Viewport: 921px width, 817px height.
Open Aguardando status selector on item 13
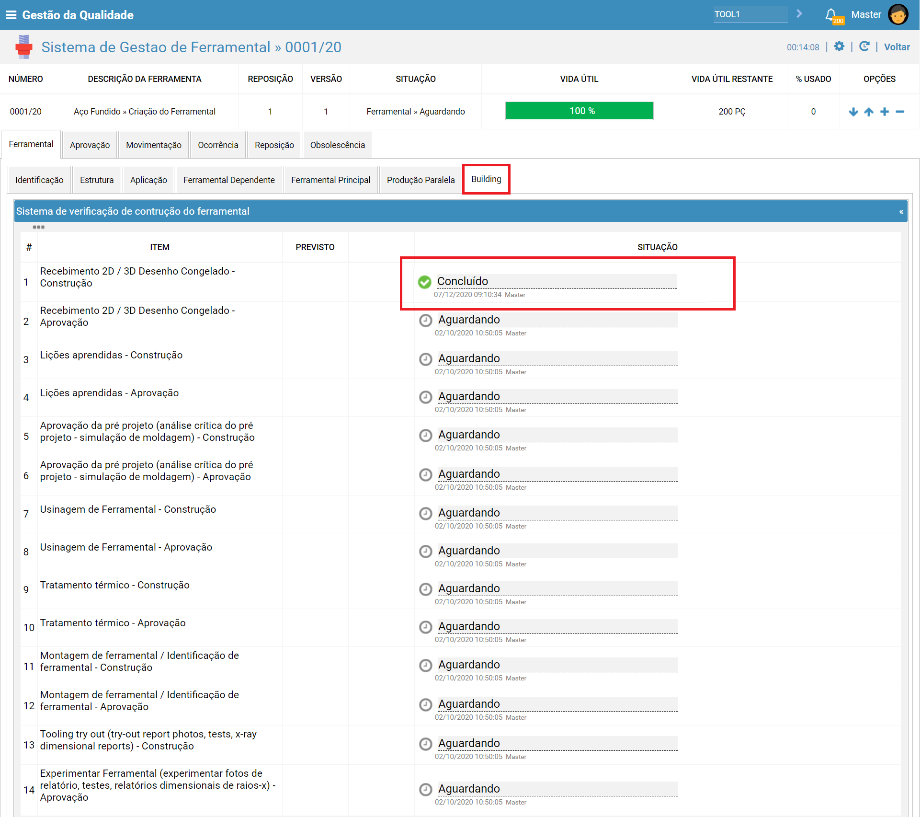click(x=558, y=744)
